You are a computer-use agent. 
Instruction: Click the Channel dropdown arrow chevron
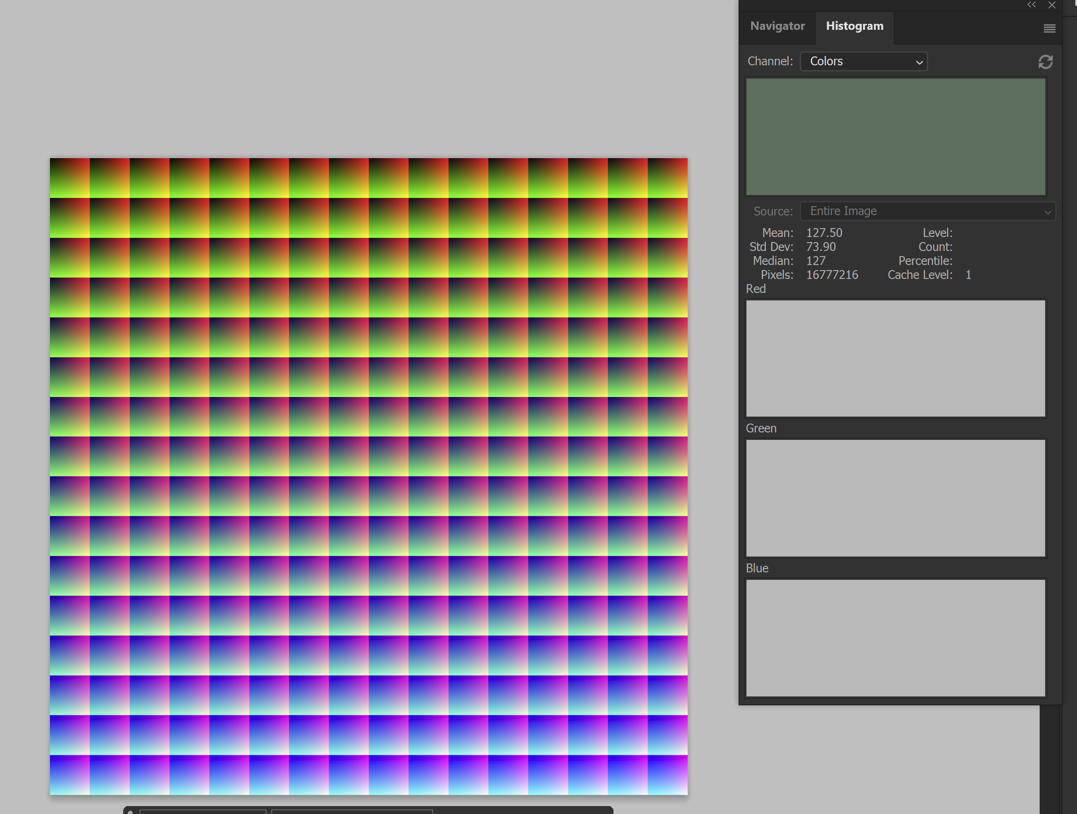pyautogui.click(x=919, y=63)
